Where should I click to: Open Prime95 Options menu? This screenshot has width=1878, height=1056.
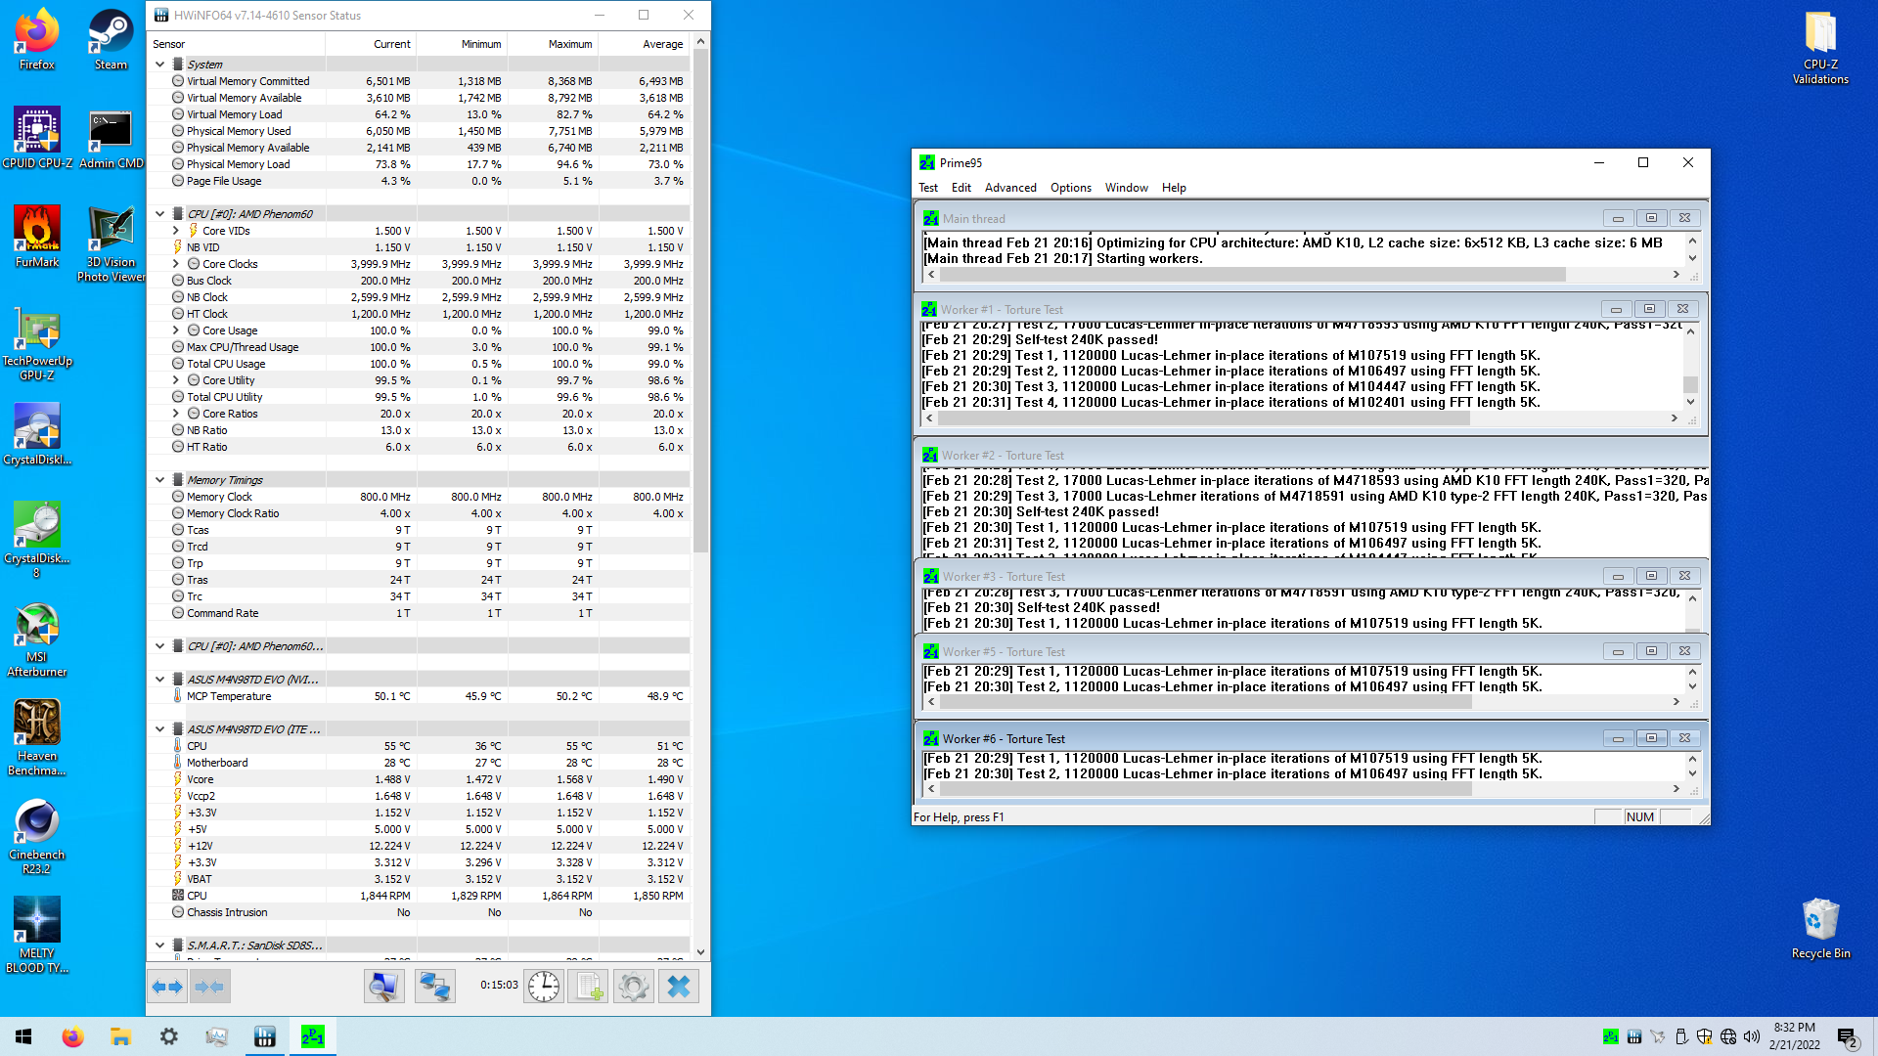coord(1070,188)
